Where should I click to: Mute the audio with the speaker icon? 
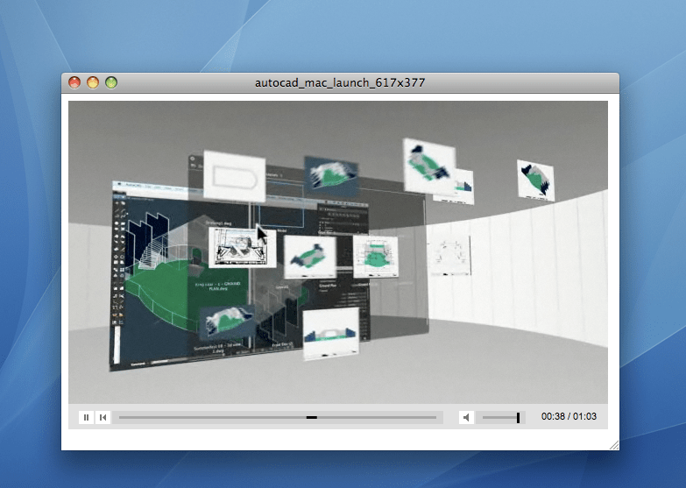coord(466,417)
